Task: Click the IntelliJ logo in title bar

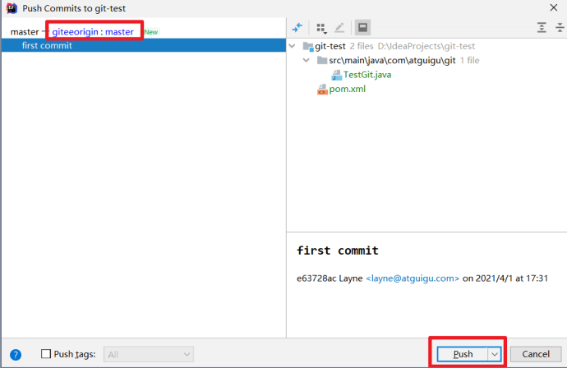Action: point(12,8)
